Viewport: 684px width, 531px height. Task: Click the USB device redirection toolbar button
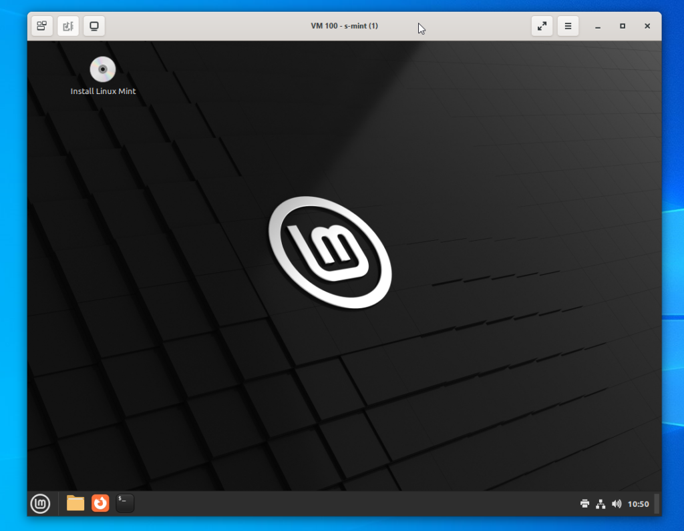pyautogui.click(x=68, y=26)
